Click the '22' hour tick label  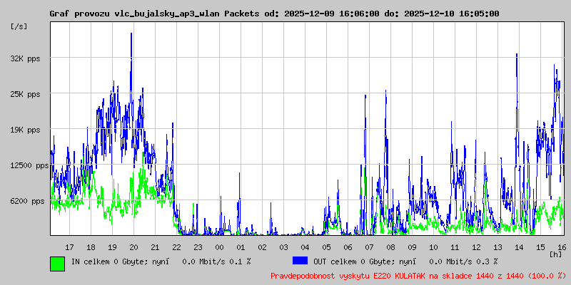click(176, 247)
